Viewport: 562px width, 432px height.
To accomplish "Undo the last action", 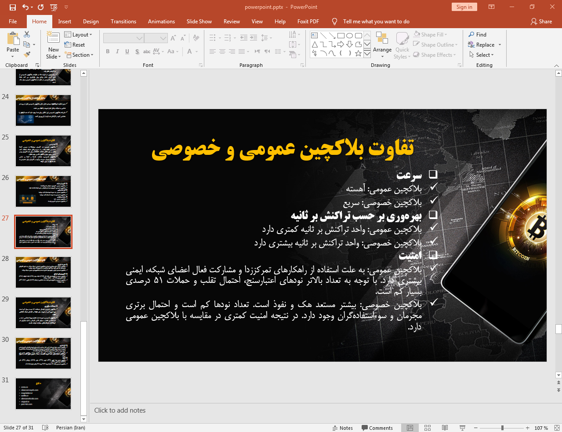I will tap(25, 7).
